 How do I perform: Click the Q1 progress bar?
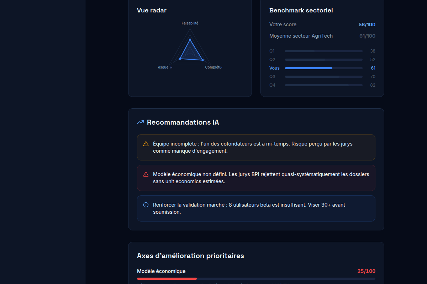(x=324, y=51)
